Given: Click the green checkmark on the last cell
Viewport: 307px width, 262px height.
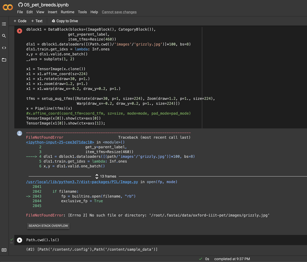Looking at the screenshot, I should [11, 240].
